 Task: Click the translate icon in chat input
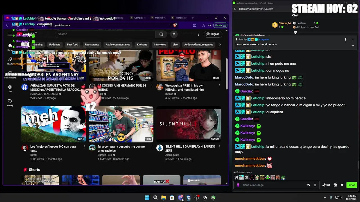pyautogui.click(x=309, y=185)
